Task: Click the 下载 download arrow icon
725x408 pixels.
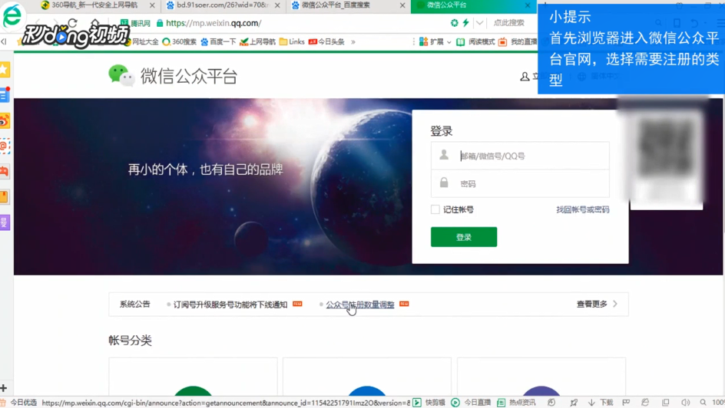Action: 591,403
